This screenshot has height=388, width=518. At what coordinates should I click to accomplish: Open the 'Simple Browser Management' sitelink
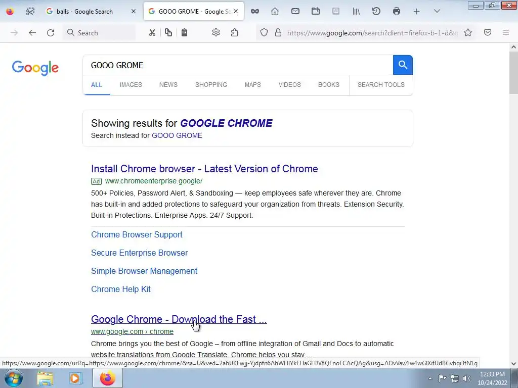144,271
